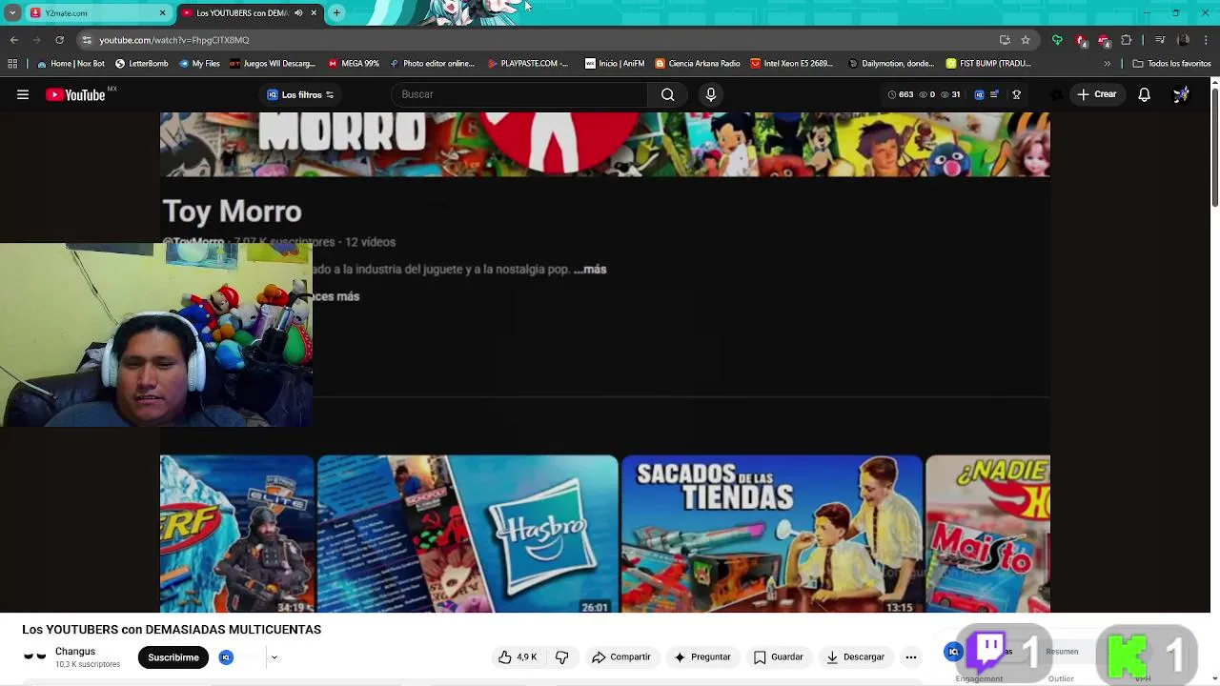Screen dimensions: 1220x686
Task: Reload the page with the refresh icon
Action: (59, 40)
